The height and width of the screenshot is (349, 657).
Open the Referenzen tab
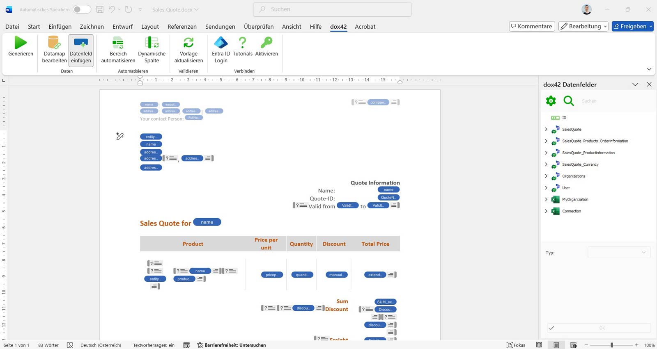[182, 27]
